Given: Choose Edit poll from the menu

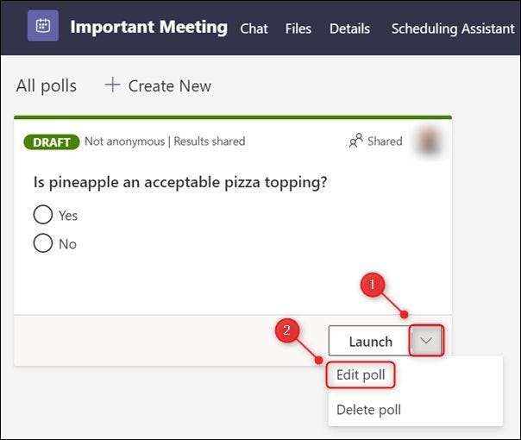Looking at the screenshot, I should pyautogui.click(x=361, y=375).
